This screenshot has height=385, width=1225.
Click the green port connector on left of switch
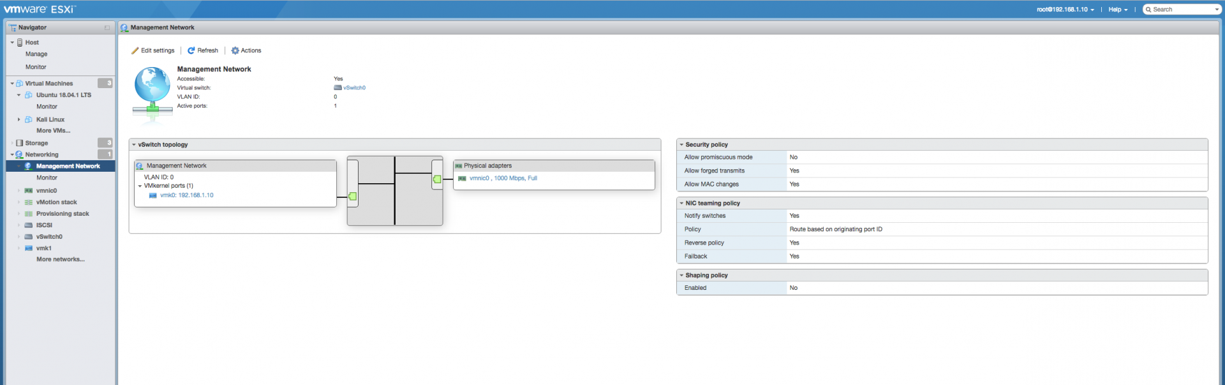(353, 196)
